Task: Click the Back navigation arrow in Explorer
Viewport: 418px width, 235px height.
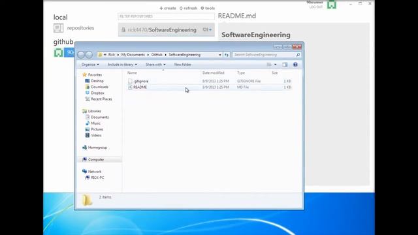Action: tap(81, 55)
